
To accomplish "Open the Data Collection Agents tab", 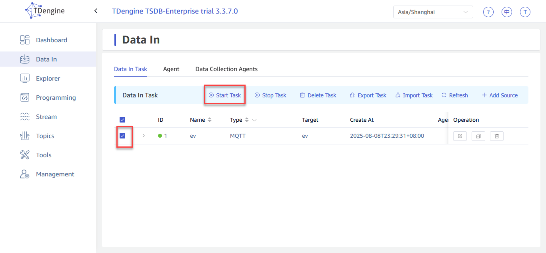I will point(226,69).
